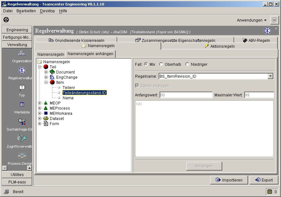The width and height of the screenshot is (281, 197).
Task: Select the Oberhalb radio button
Action: pyautogui.click(x=161, y=64)
